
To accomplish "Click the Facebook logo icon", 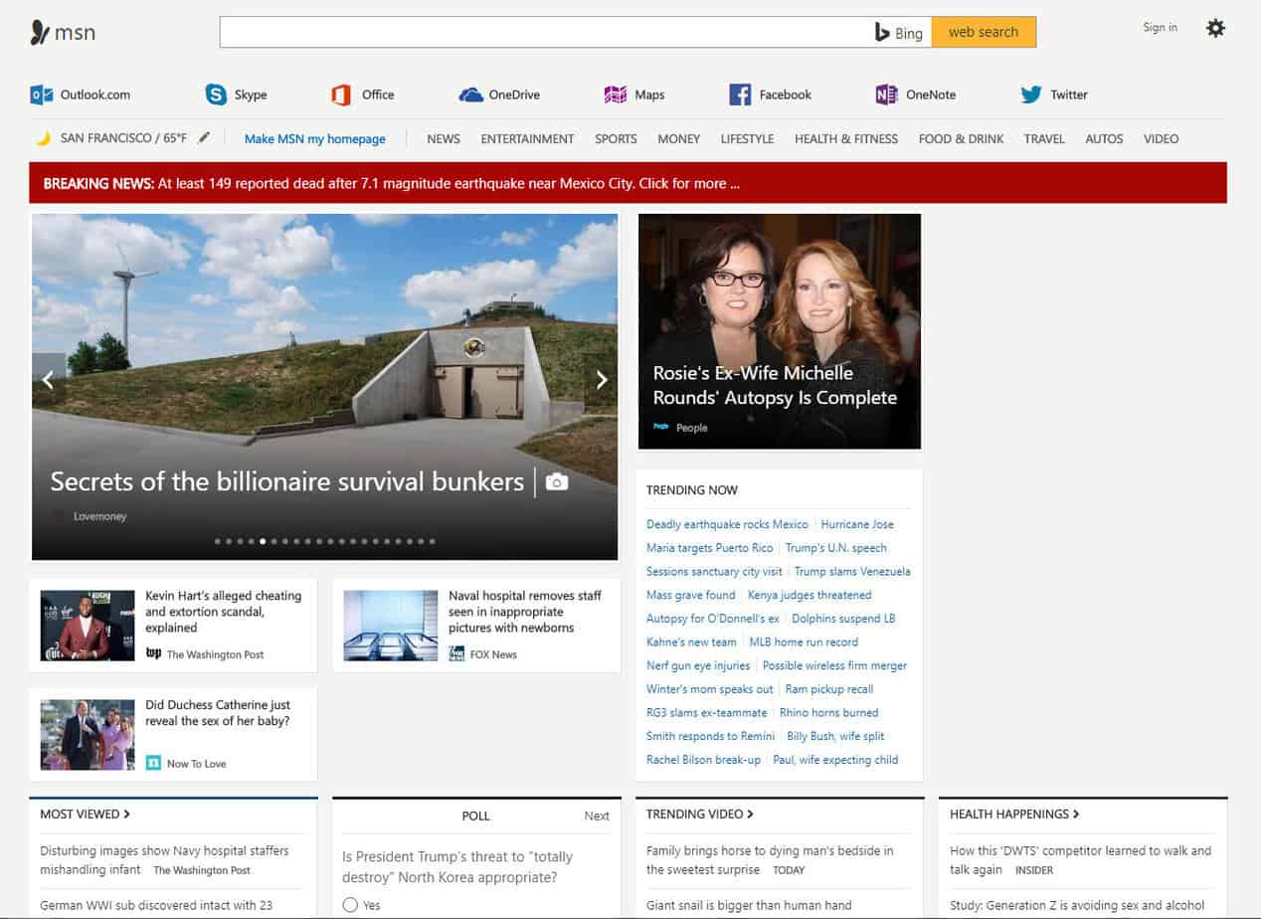I will (x=740, y=95).
